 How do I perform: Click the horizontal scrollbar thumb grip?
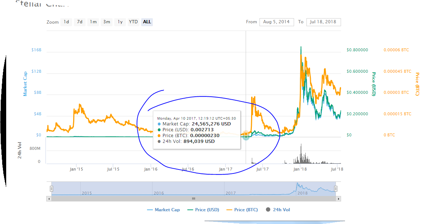(194, 199)
